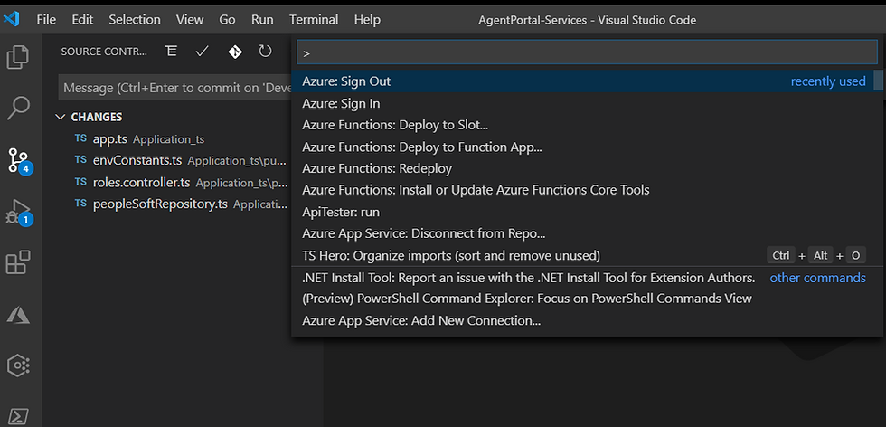The height and width of the screenshot is (427, 886).
Task: Open the Extensions view icon
Action: click(x=17, y=262)
